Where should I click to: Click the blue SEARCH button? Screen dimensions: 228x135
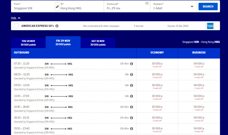click(x=208, y=7)
